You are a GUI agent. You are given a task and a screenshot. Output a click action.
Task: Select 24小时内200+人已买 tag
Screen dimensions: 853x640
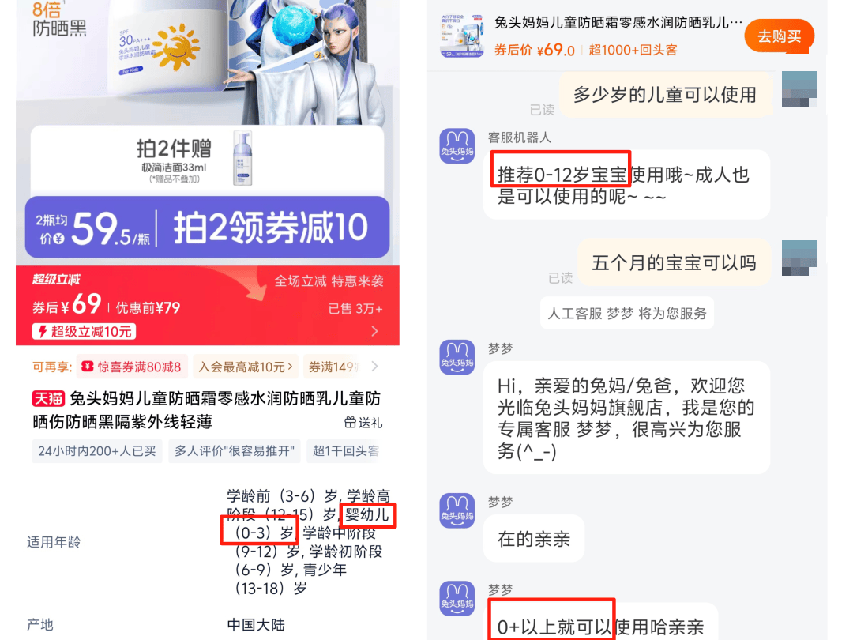[97, 451]
